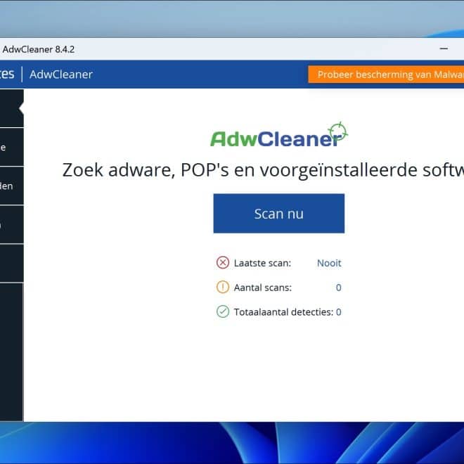Click the AdwCleaner text in the blue header
This screenshot has width=464, height=464.
click(61, 75)
